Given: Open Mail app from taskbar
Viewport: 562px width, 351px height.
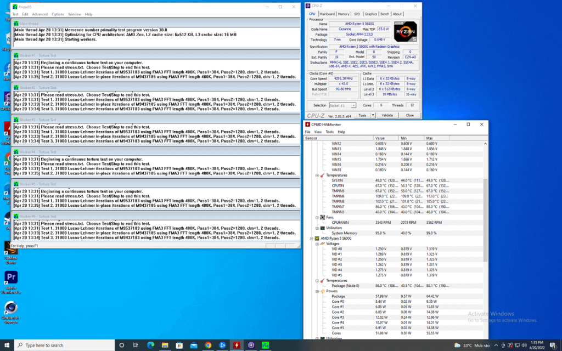Looking at the screenshot, I should click(194, 345).
